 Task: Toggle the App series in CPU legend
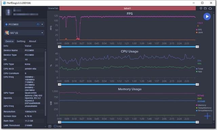199,72
